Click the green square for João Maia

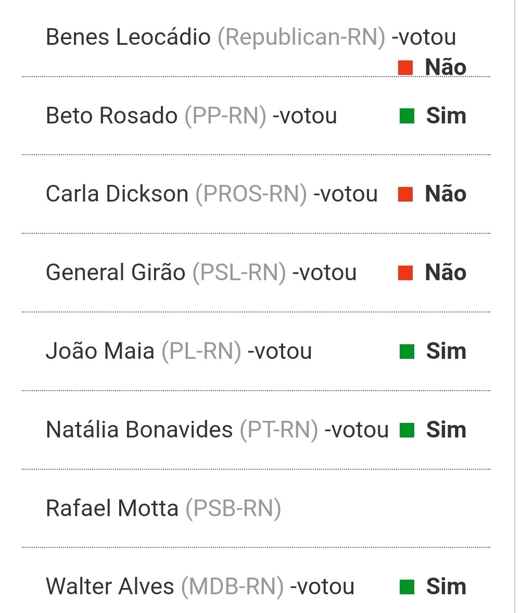(x=407, y=352)
